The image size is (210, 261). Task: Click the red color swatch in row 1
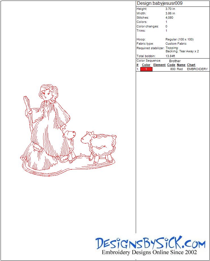(x=146, y=69)
